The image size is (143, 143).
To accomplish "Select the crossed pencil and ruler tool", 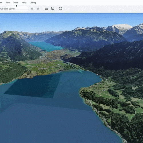I will pyautogui.click(x=52, y=9).
